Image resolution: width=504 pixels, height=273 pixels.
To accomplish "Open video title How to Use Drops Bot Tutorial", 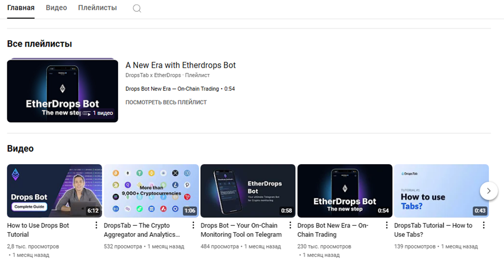I will click(x=38, y=230).
